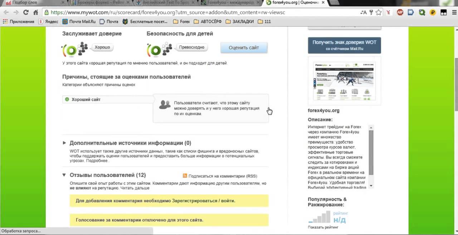458x235 pixels.
Task: Click the Хорошо rating label
Action: (102, 47)
